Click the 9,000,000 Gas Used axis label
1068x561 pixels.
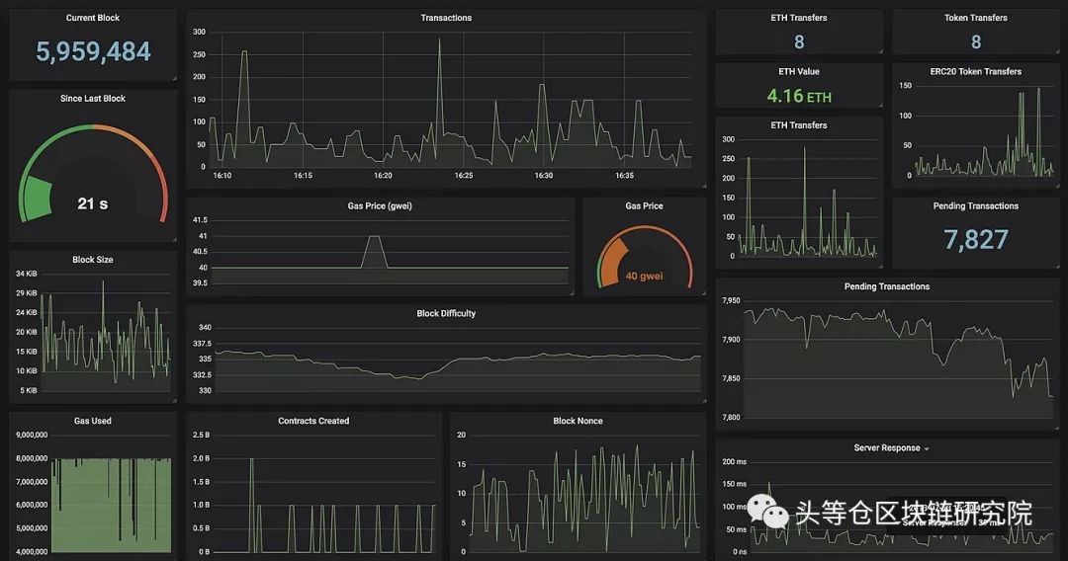32,436
